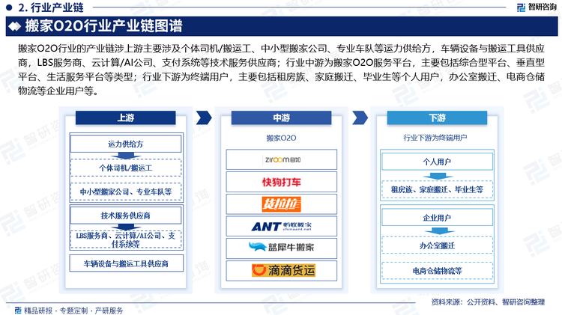Viewport: 562px width, 315px height.
Task: Select the 电商仓储物流等 dashed box
Action: pos(438,271)
